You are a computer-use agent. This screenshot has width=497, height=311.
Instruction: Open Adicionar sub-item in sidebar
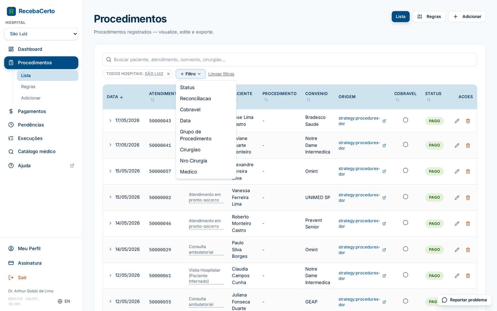48,98
